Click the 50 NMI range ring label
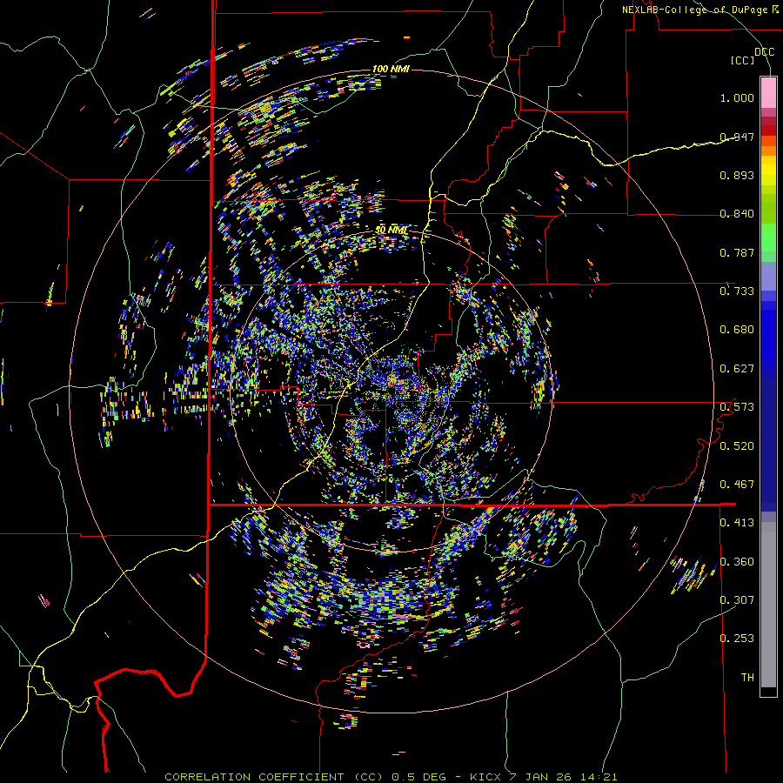 pyautogui.click(x=391, y=231)
